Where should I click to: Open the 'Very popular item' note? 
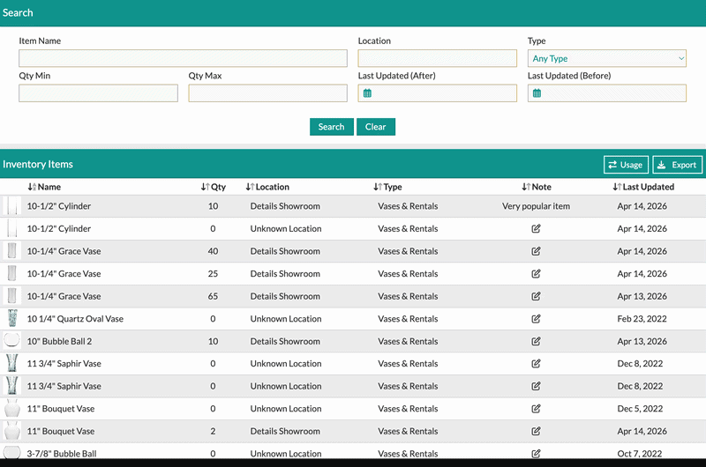point(536,206)
